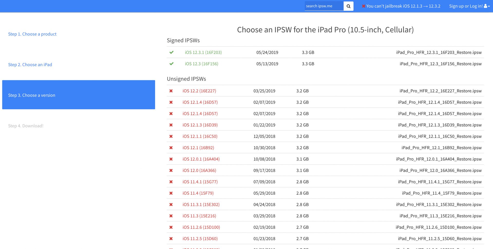Image resolution: width=493 pixels, height=249 pixels.
Task: Select Step 3. Choose a version
Action: click(x=79, y=95)
